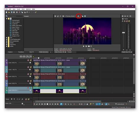Pause the video preview playback

(86, 46)
